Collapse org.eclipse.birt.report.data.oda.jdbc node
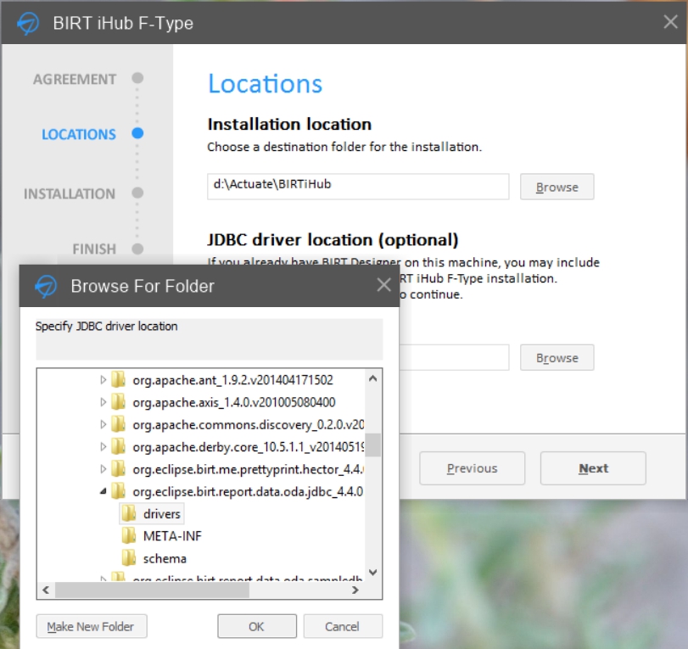 click(x=103, y=491)
